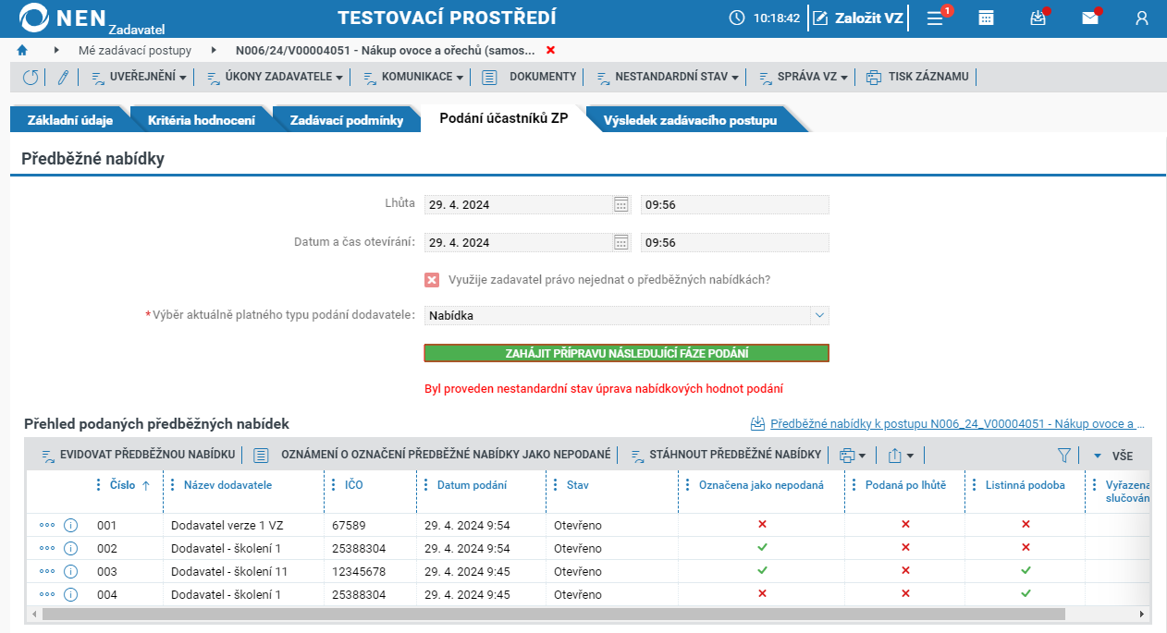The height and width of the screenshot is (633, 1167).
Task: Expand SPRÁVA VZ dropdown menu
Action: coord(844,78)
